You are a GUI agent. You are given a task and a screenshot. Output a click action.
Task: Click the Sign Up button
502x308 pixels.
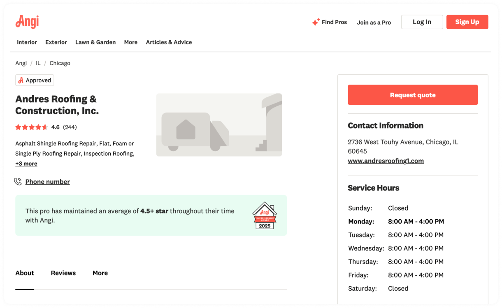click(467, 22)
